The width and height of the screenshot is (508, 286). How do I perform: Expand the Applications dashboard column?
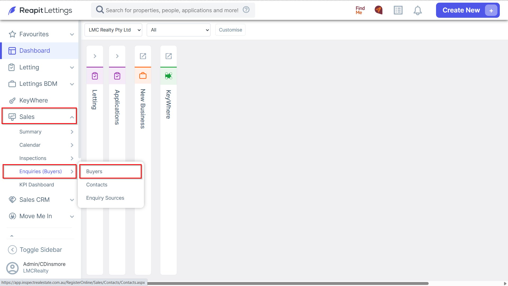pyautogui.click(x=117, y=56)
